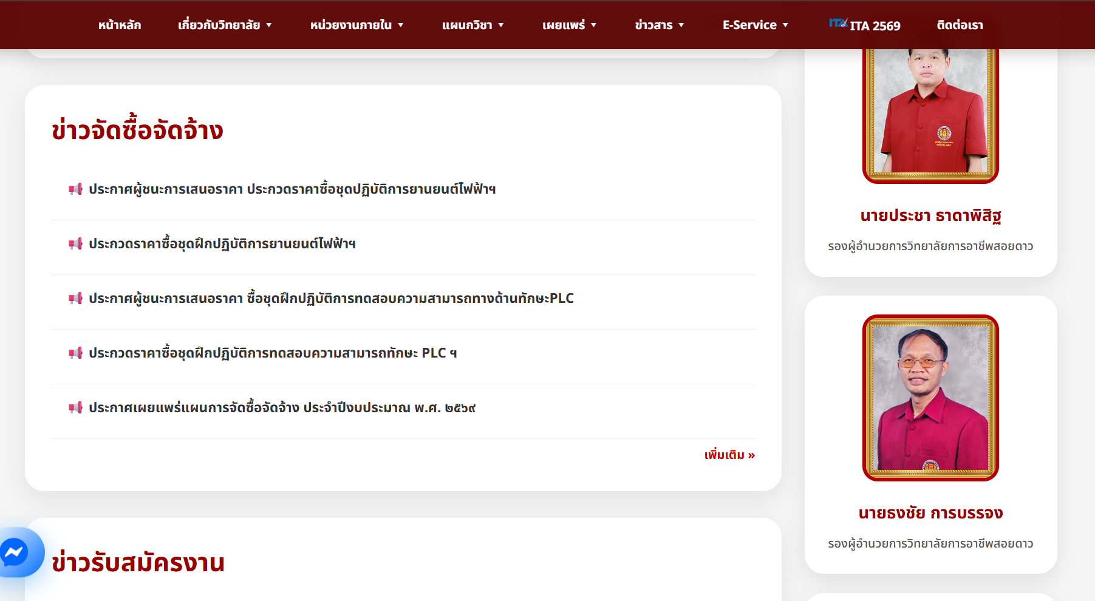Click the ITA logo icon in navbar
Image resolution: width=1095 pixels, height=601 pixels.
click(838, 23)
